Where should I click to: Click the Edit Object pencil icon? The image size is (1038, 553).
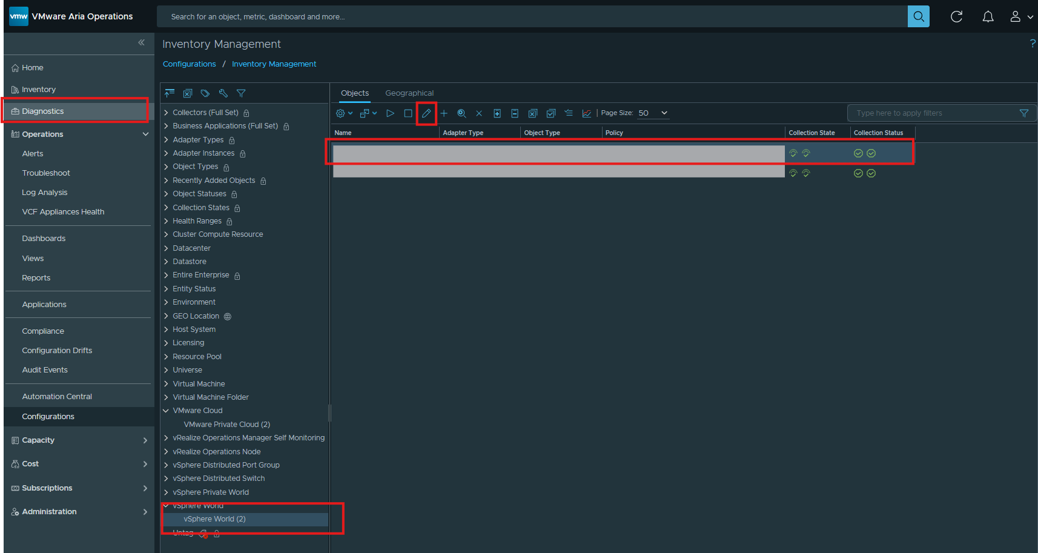[x=426, y=113]
